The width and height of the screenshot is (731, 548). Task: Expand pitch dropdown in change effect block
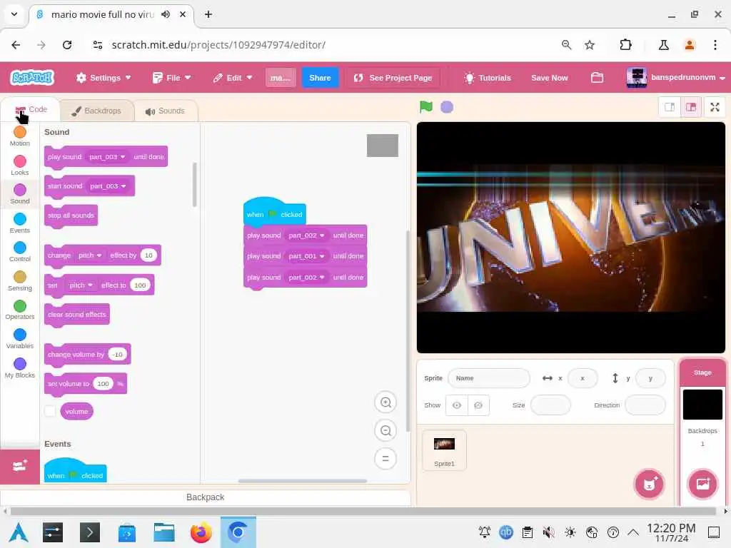[89, 255]
